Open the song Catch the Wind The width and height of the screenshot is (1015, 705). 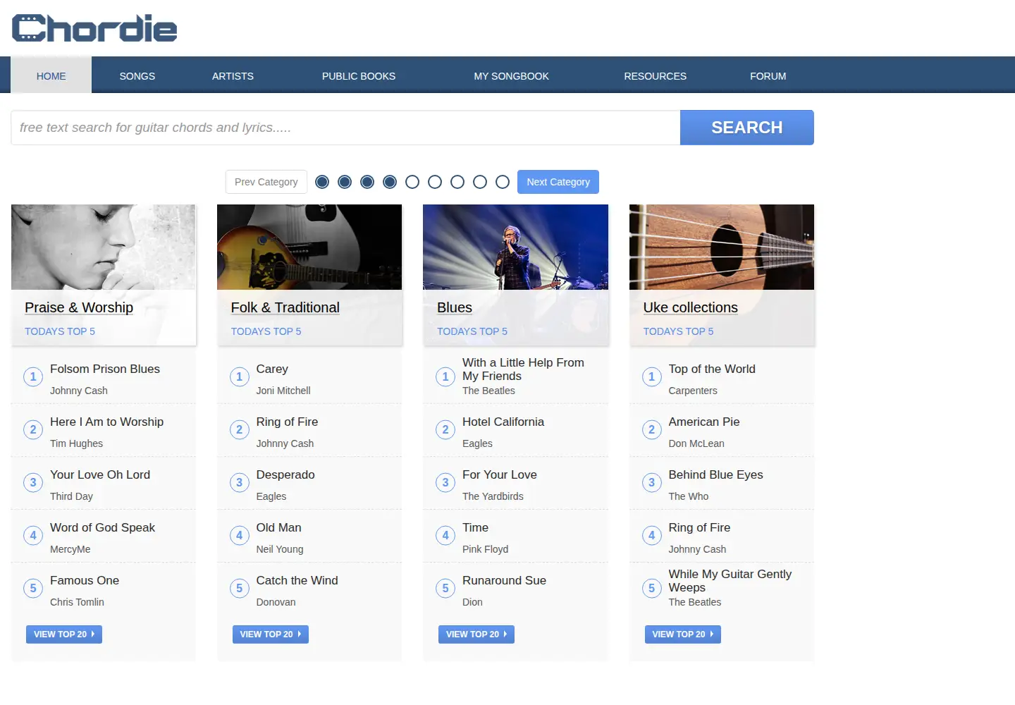[297, 580]
